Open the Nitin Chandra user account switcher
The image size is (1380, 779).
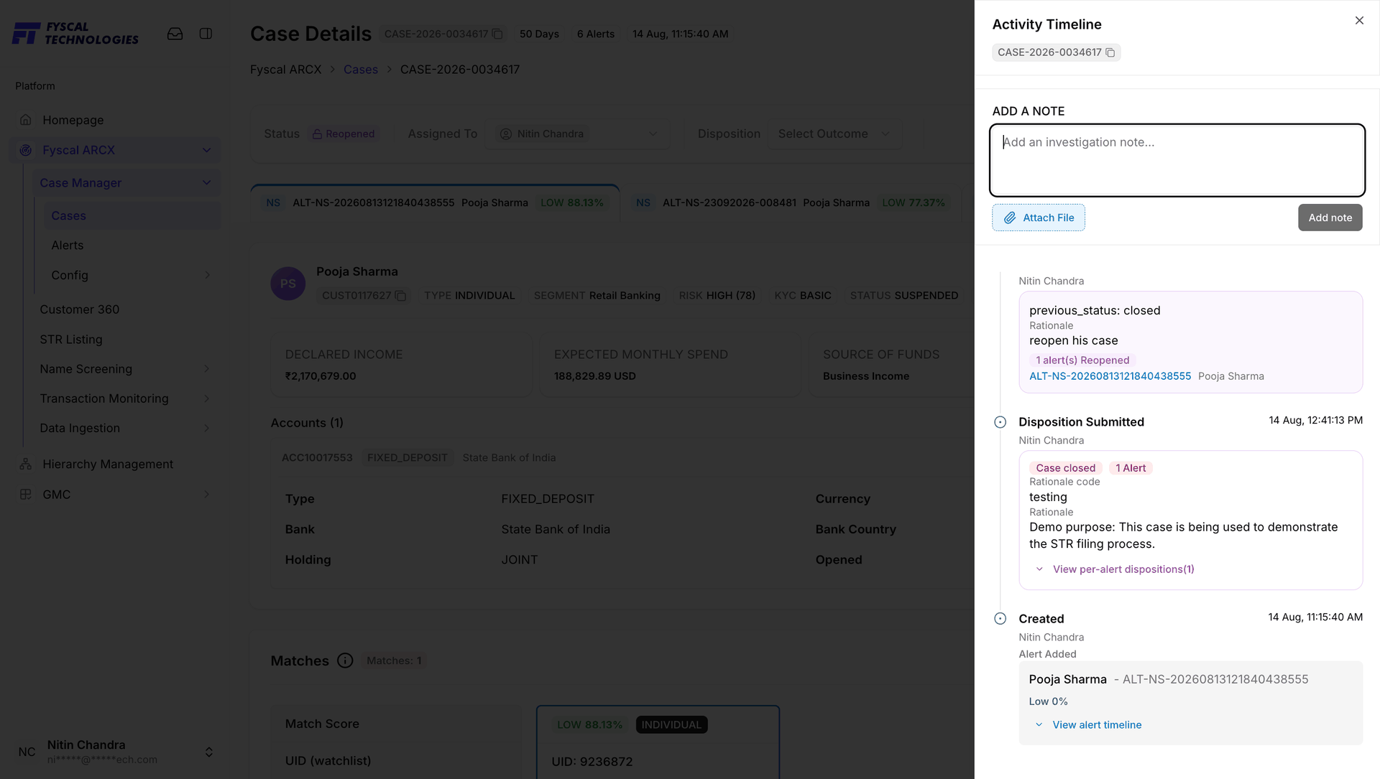(x=208, y=752)
